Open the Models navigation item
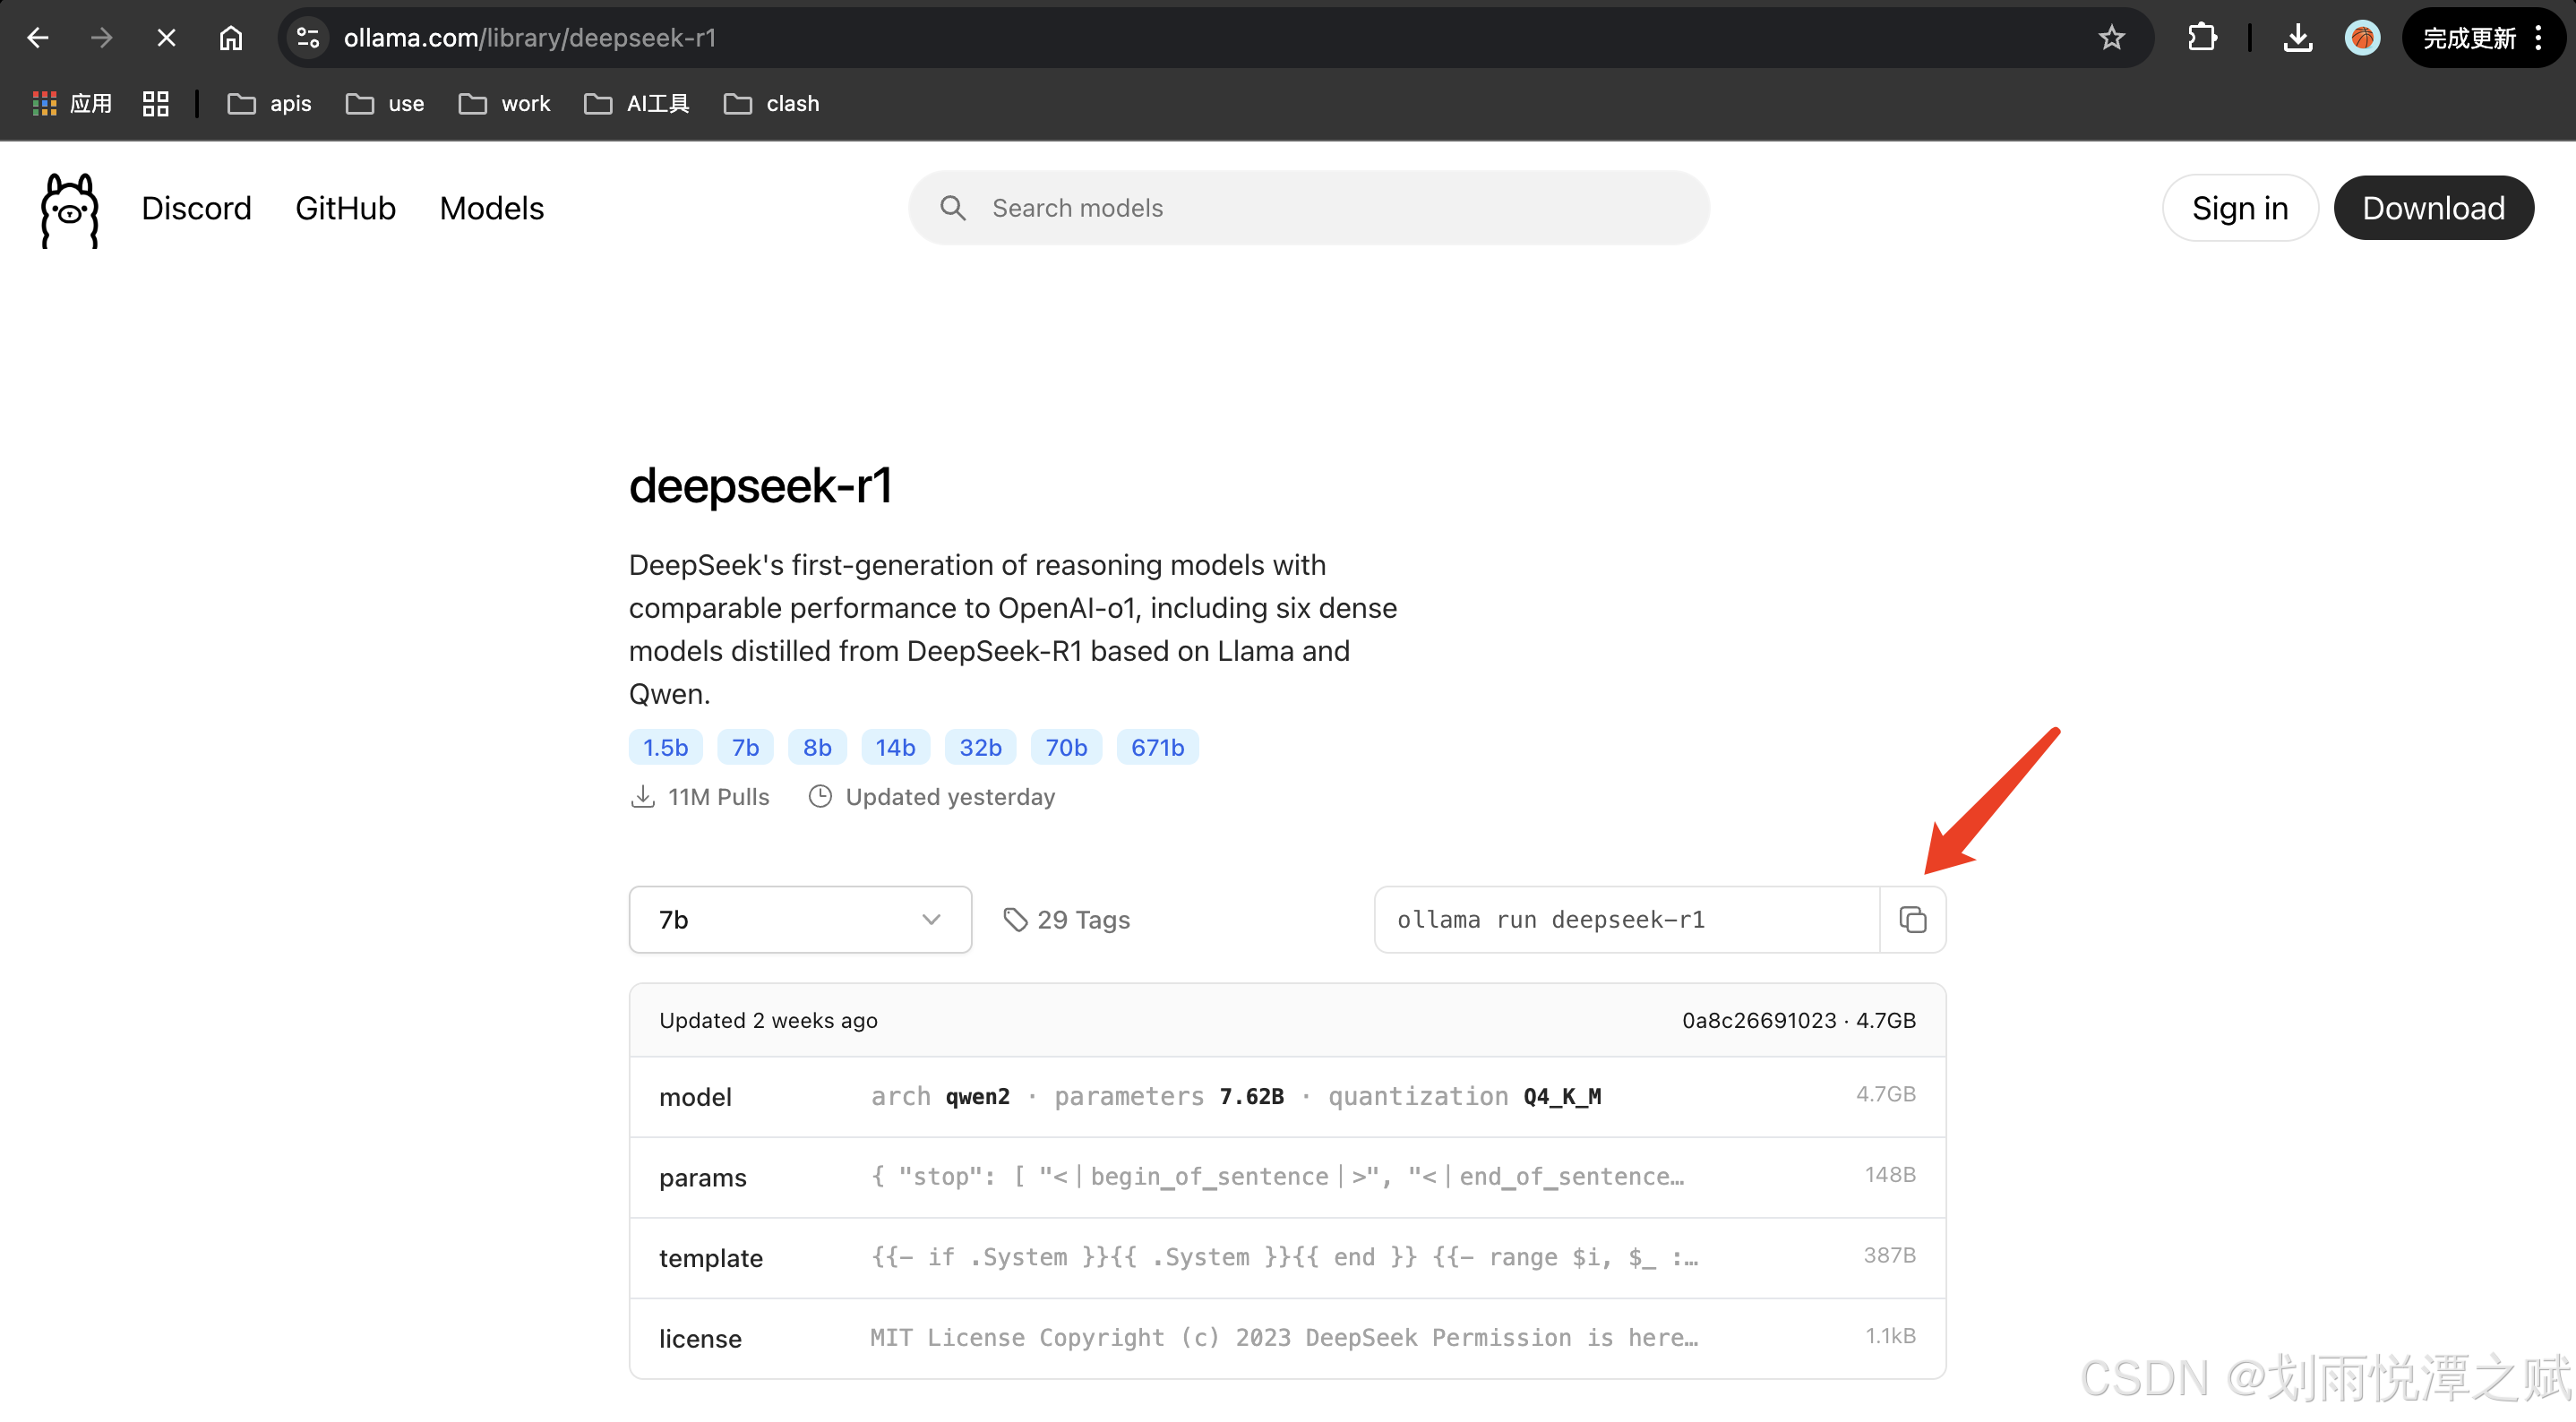This screenshot has width=2576, height=1422. pos(491,208)
